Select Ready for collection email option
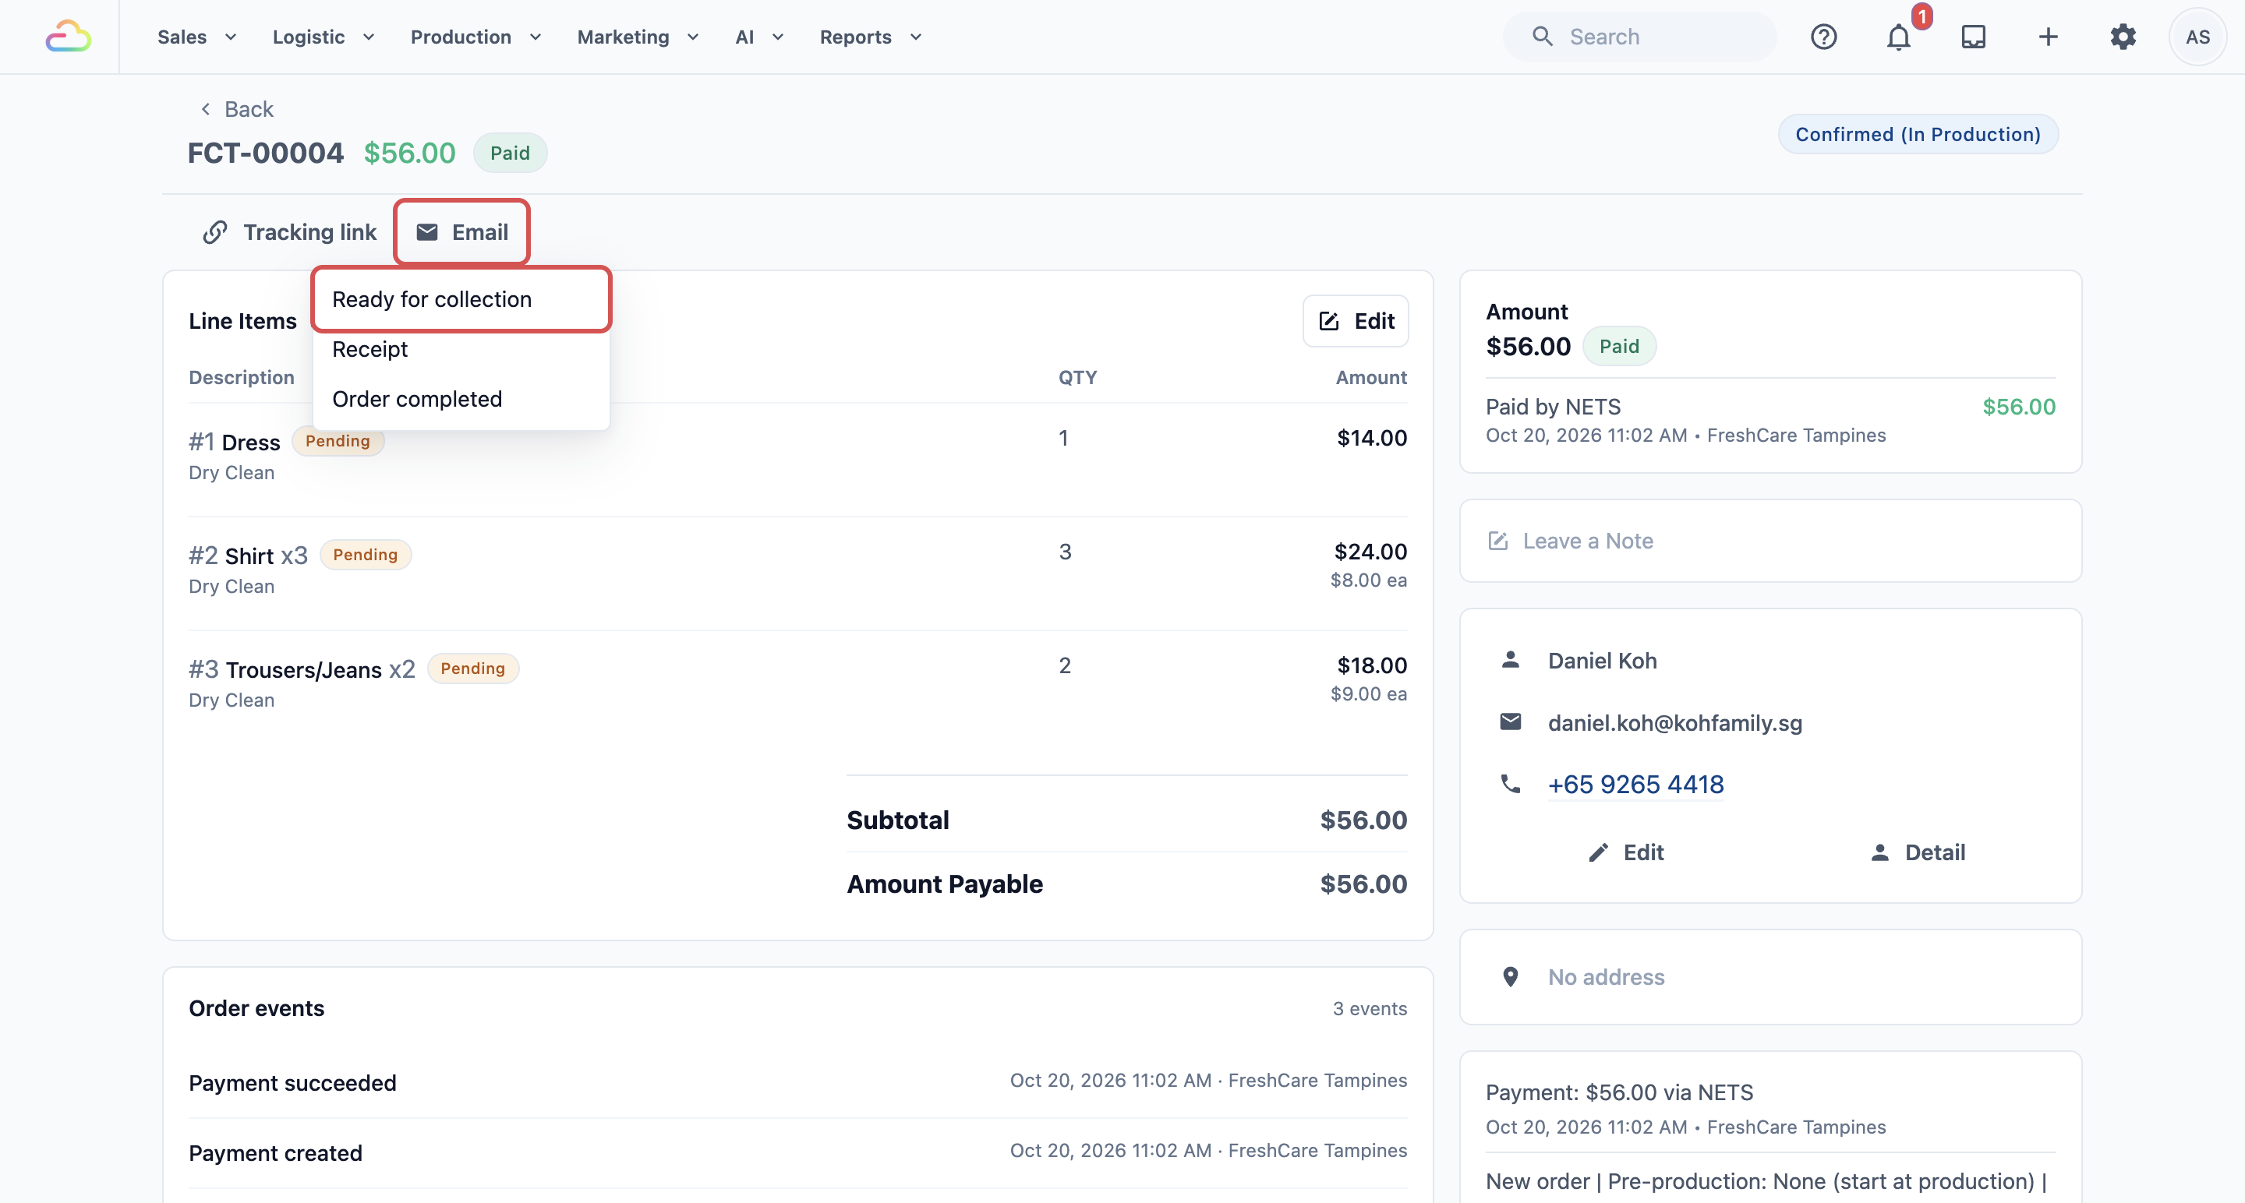This screenshot has height=1203, width=2245. click(x=461, y=298)
